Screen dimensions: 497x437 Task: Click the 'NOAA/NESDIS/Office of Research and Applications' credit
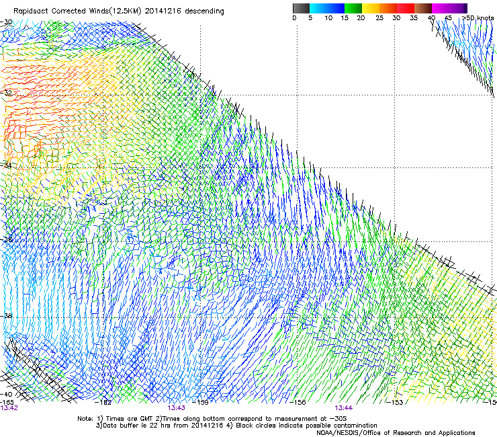point(396,433)
